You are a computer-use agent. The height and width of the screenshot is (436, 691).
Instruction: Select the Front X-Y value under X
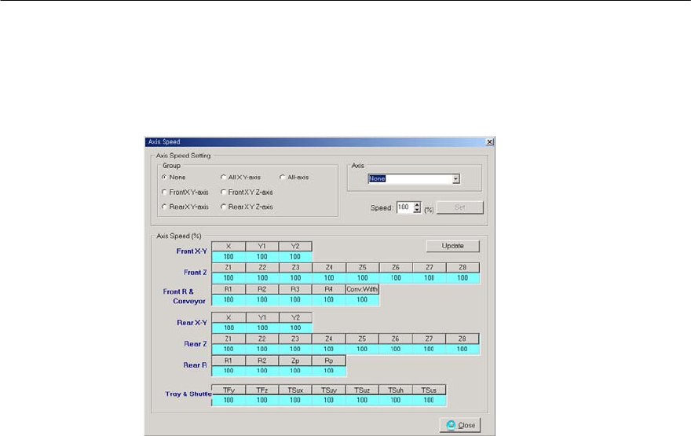229,257
